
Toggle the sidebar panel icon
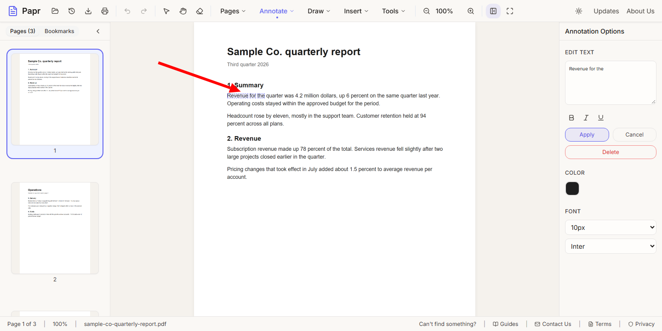(493, 11)
